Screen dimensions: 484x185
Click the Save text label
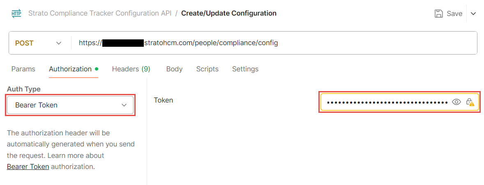point(454,14)
